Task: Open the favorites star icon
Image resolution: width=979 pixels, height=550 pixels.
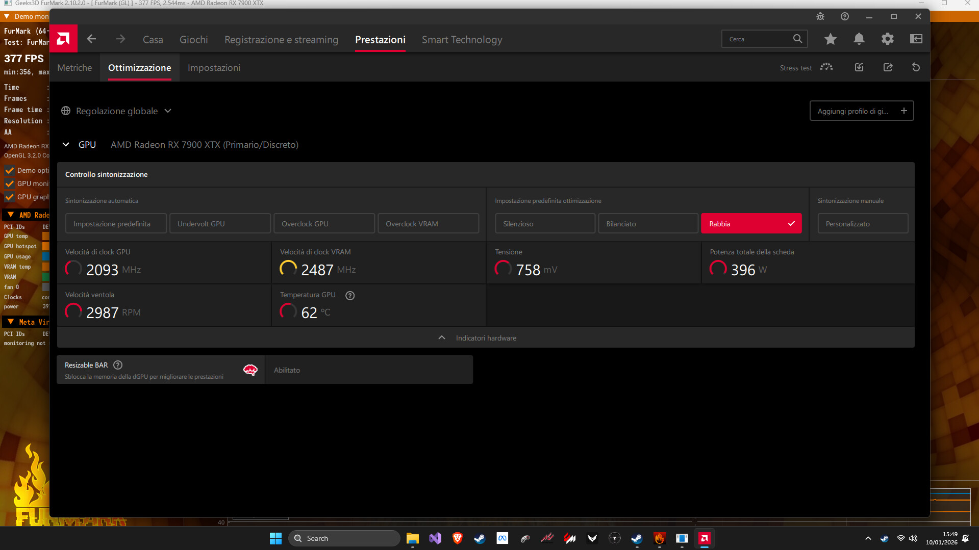Action: click(830, 39)
